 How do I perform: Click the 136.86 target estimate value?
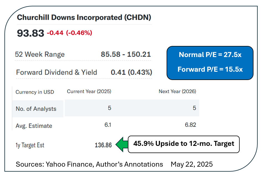click(x=103, y=145)
